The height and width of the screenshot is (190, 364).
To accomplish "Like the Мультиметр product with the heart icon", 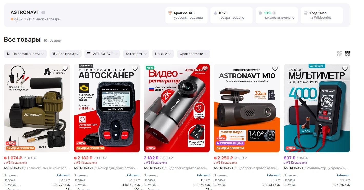I will click(x=345, y=69).
